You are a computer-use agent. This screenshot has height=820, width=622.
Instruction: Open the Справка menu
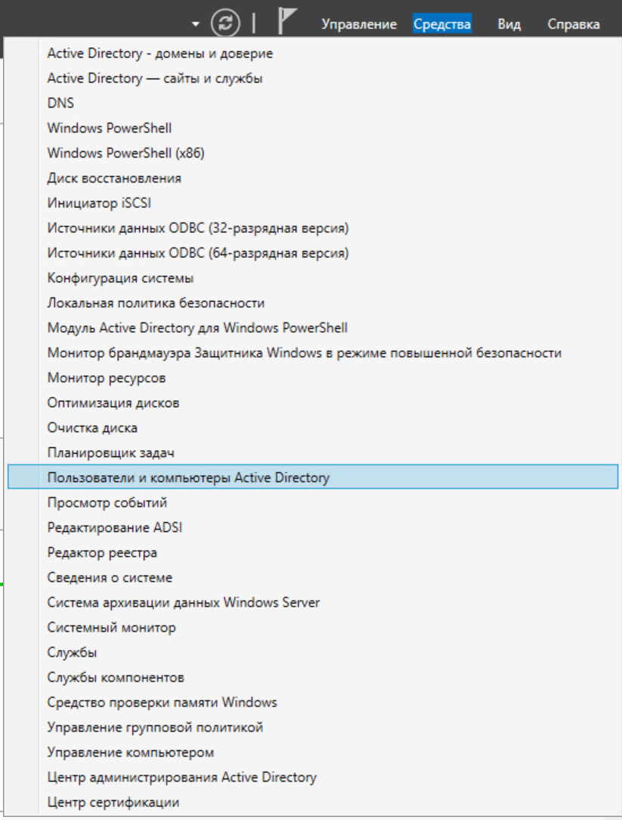574,24
